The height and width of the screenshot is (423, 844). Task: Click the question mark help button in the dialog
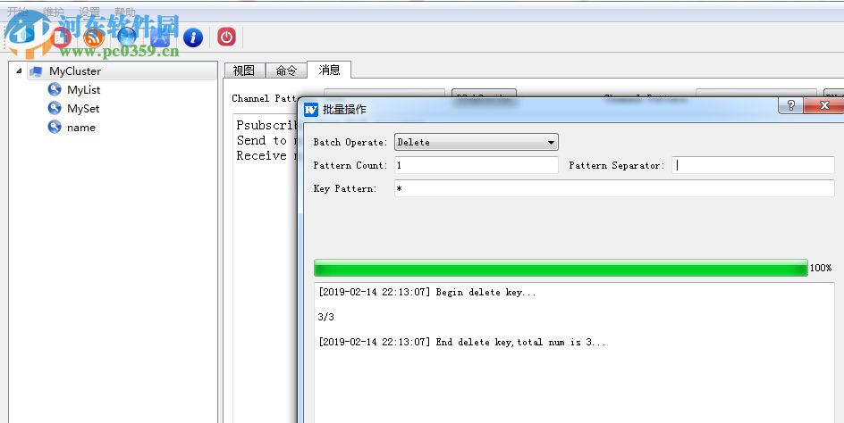pyautogui.click(x=790, y=105)
